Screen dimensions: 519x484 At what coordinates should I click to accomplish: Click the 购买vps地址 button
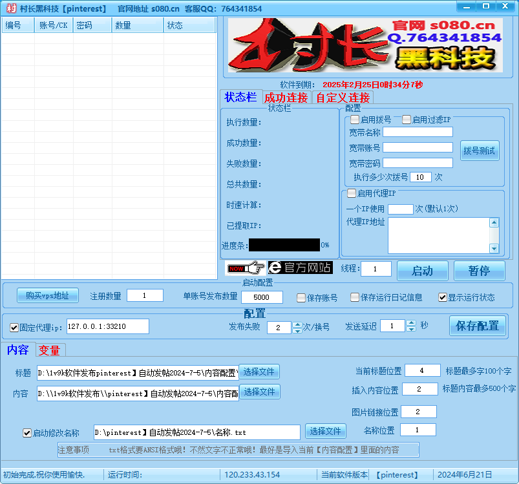coord(48,295)
